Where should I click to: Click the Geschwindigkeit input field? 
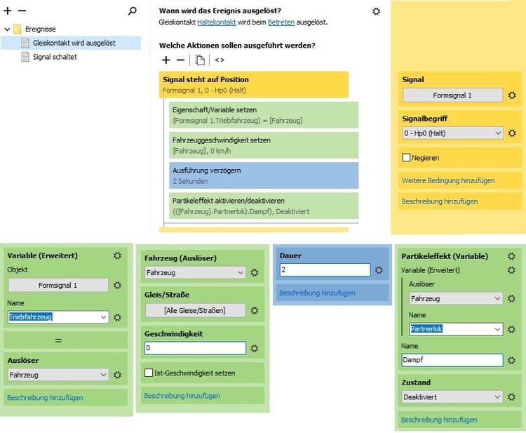click(195, 348)
